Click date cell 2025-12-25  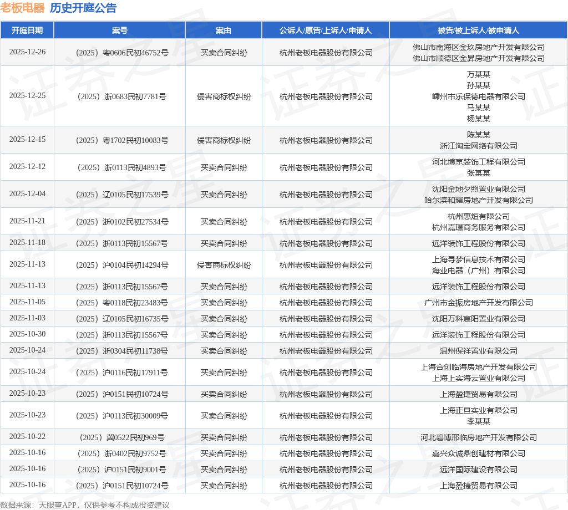(28, 95)
